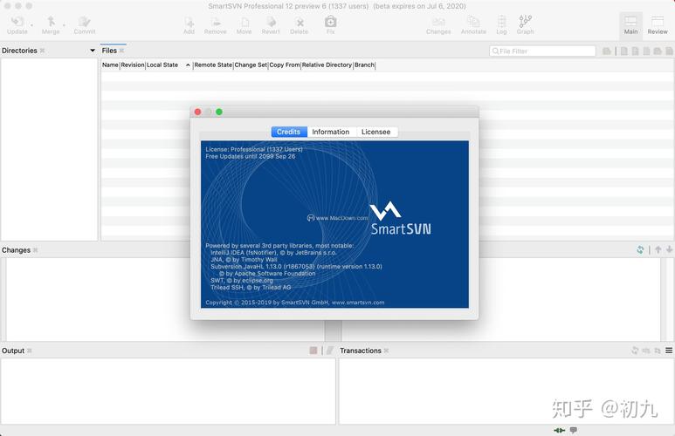Click the speech bubble icon in status bar
This screenshot has width=675, height=436.
click(574, 430)
